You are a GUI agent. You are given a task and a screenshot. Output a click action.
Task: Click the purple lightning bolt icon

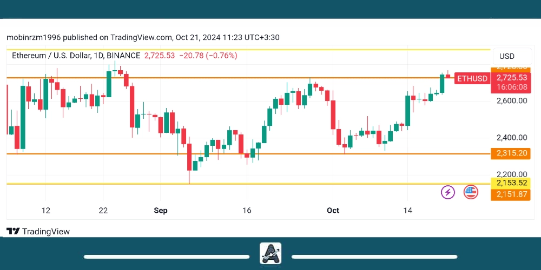click(x=448, y=192)
